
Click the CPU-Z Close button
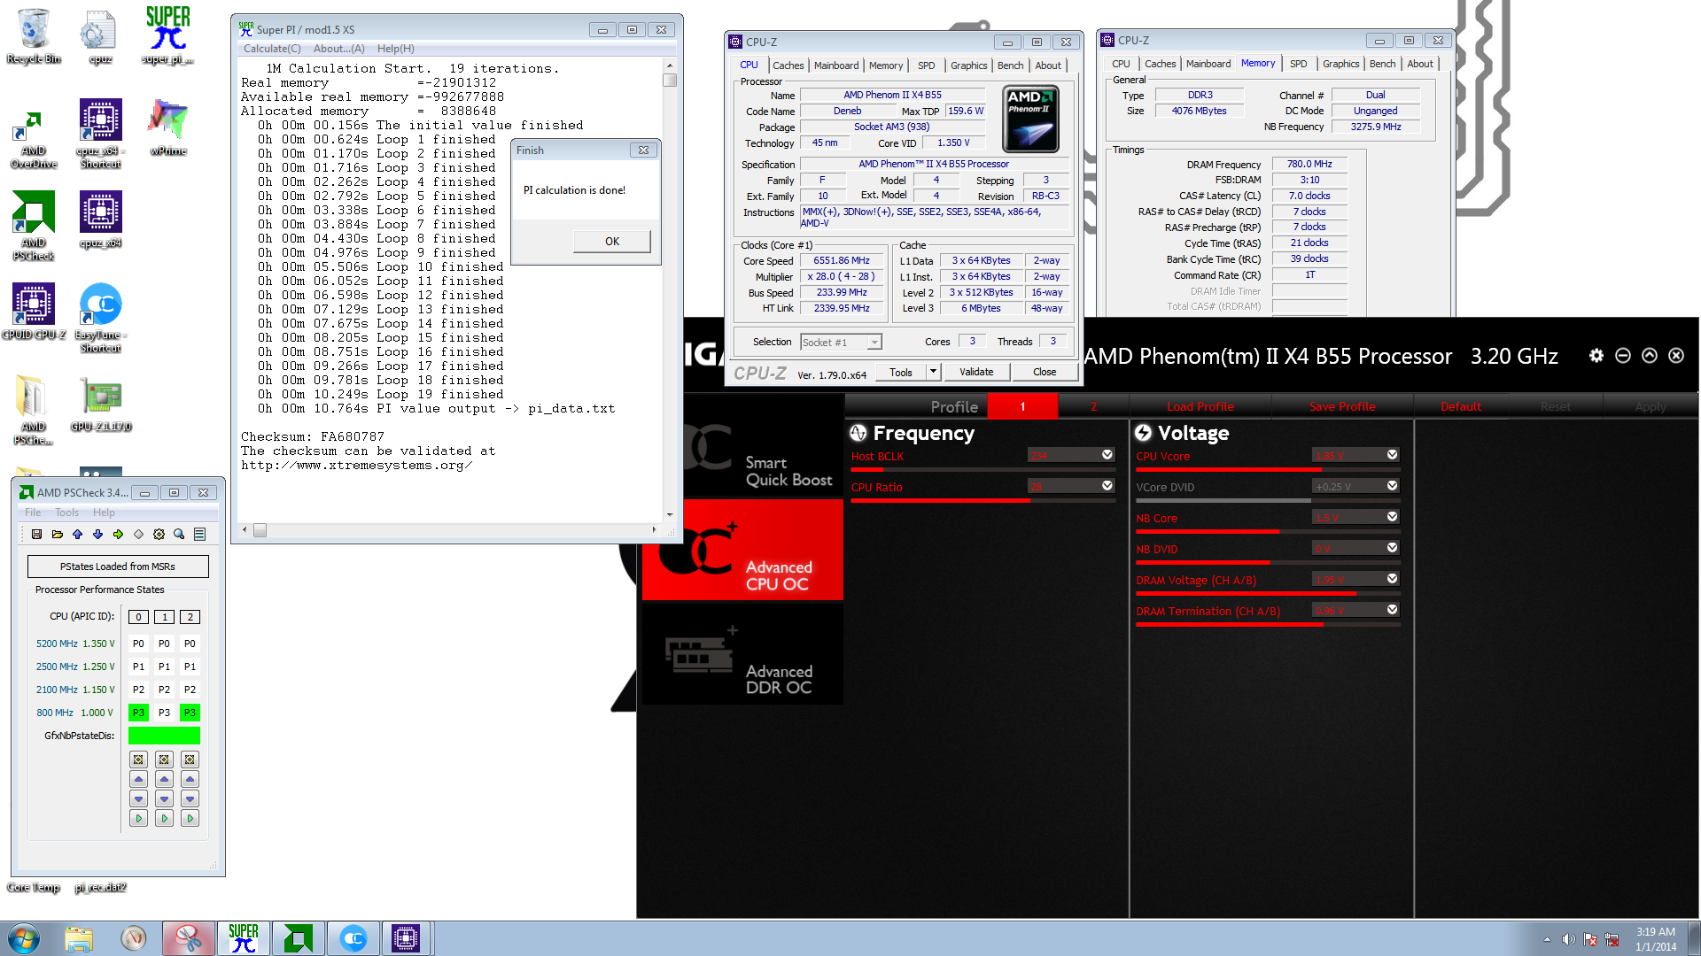click(1044, 372)
